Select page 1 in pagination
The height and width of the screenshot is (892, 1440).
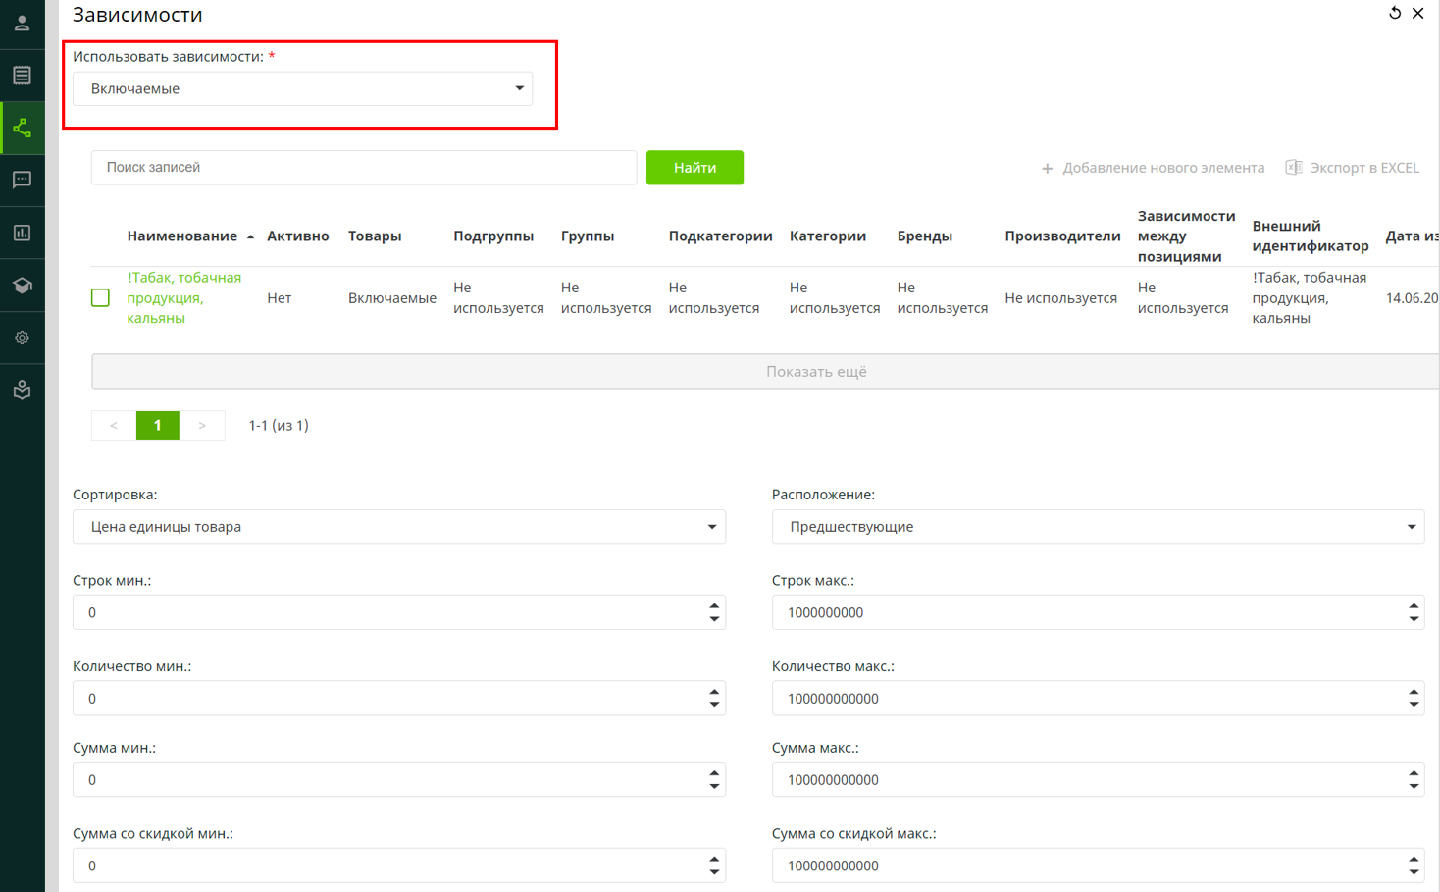[x=157, y=425]
